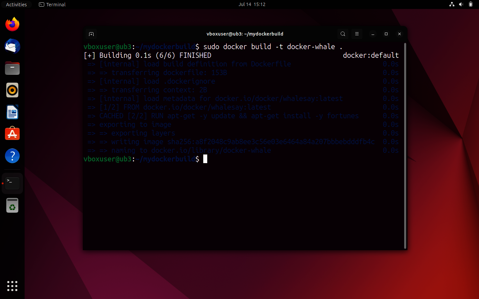The image size is (479, 299).
Task: Open Thunderbird mail client
Action: [12, 46]
